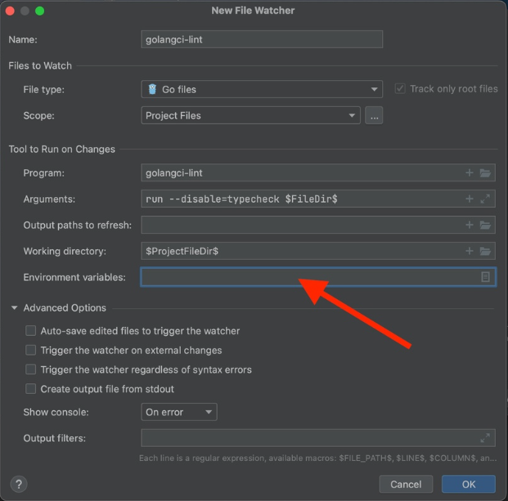
Task: Expand the Output filters field
Action: pos(485,438)
